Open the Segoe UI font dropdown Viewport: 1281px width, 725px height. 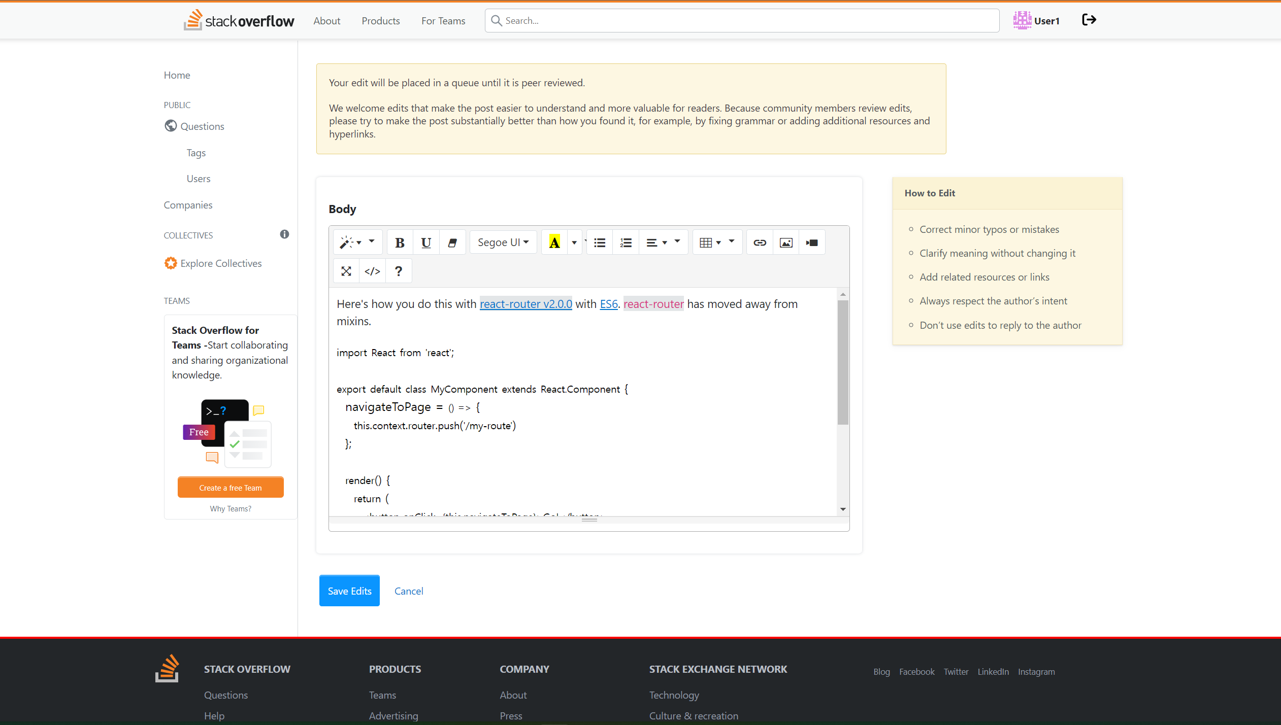tap(503, 243)
